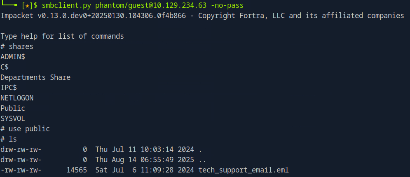Screen dimensions: 410x177
Task: Click the Thu Aug 14 06:55:49 2025 timestamp
Action: pos(144,160)
